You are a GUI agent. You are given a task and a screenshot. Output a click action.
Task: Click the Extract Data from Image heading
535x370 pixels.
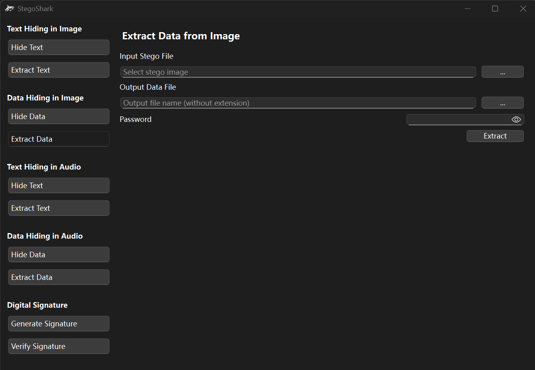[181, 36]
